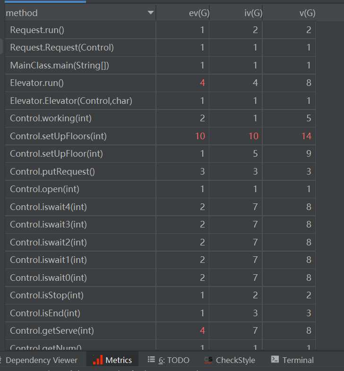
Task: Click the TODO list icon
Action: tap(151, 360)
